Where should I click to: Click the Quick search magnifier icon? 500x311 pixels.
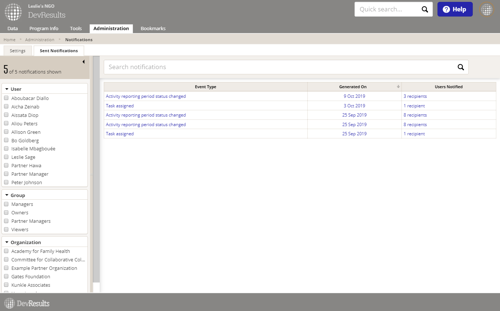[x=425, y=10]
